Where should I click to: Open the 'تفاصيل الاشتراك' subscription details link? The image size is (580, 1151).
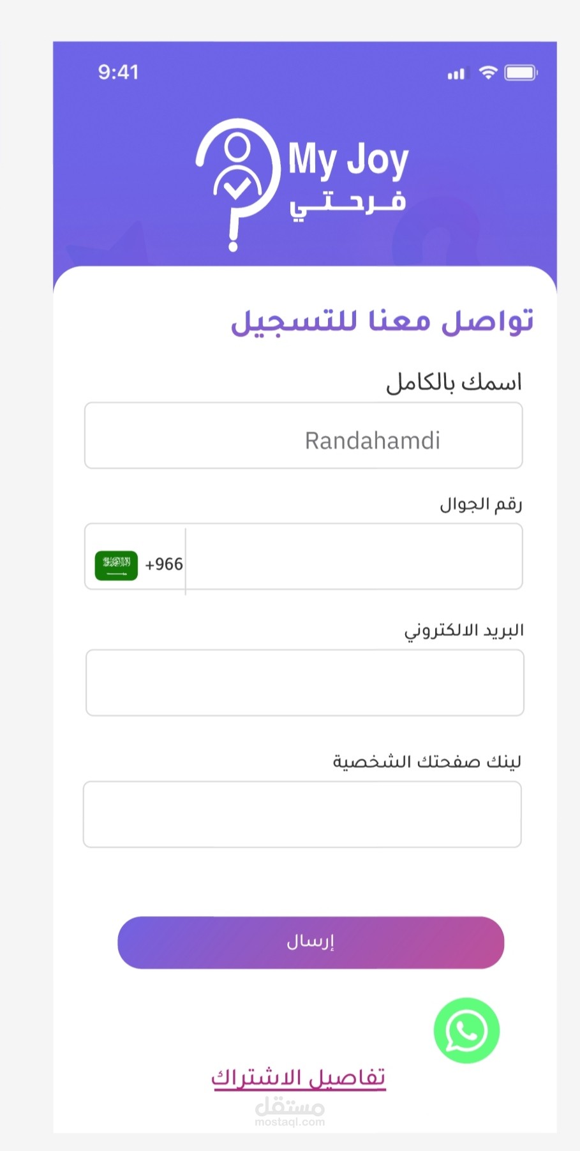coord(299,1078)
